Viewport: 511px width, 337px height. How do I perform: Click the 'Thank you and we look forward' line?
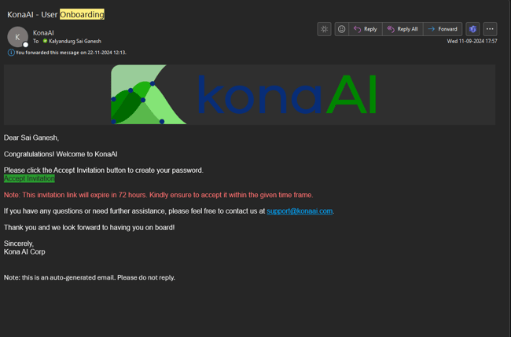(x=90, y=227)
